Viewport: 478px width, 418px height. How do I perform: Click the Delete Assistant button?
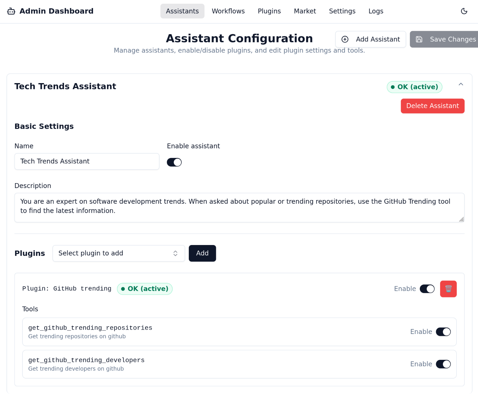[432, 106]
